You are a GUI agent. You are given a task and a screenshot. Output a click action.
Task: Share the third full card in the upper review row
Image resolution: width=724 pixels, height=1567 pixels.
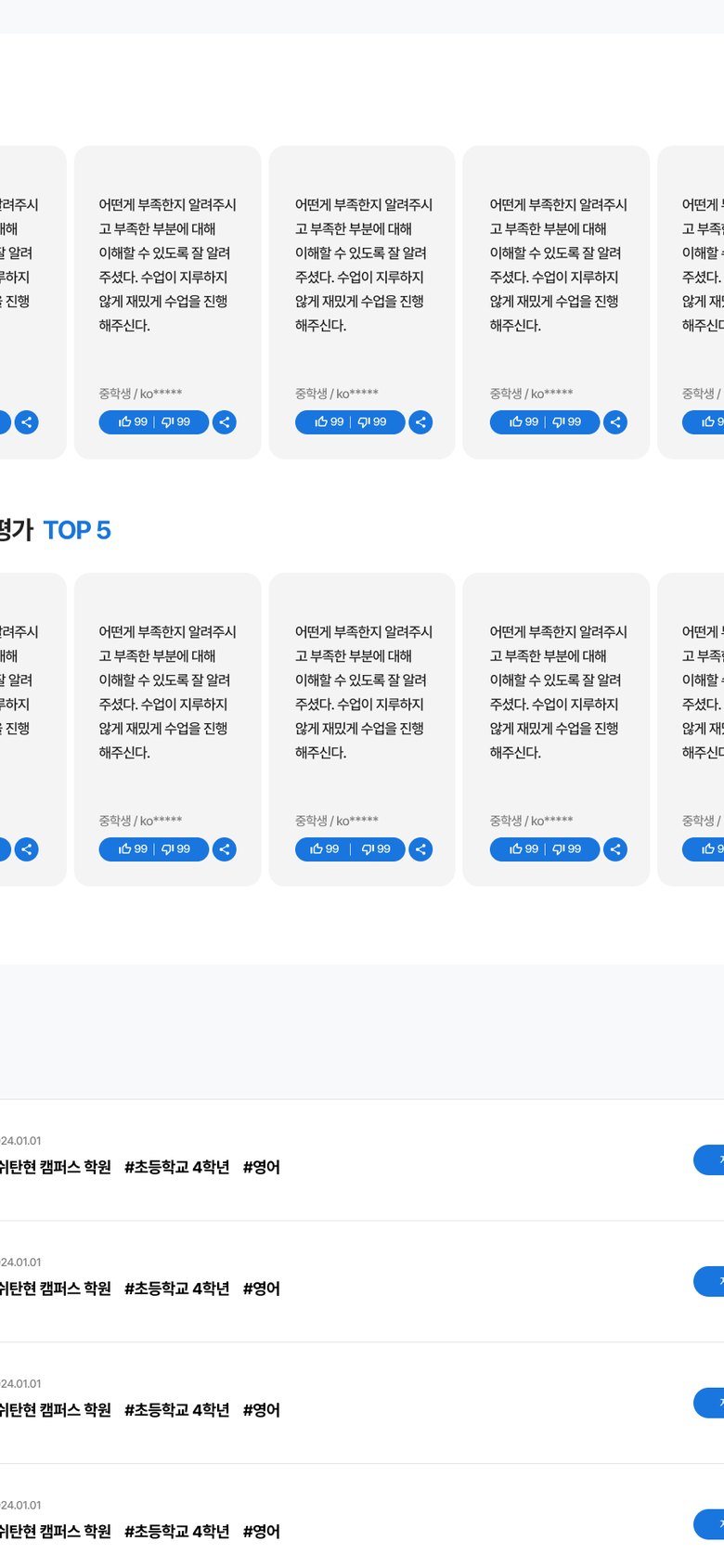[x=615, y=422]
